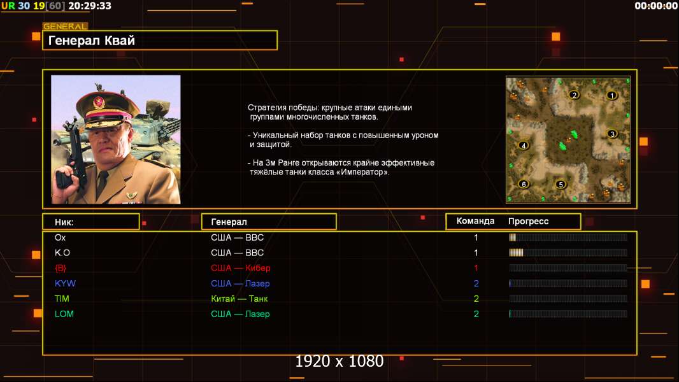Click start position 1 on the minimap
This screenshot has height=382, width=679.
pos(612,95)
